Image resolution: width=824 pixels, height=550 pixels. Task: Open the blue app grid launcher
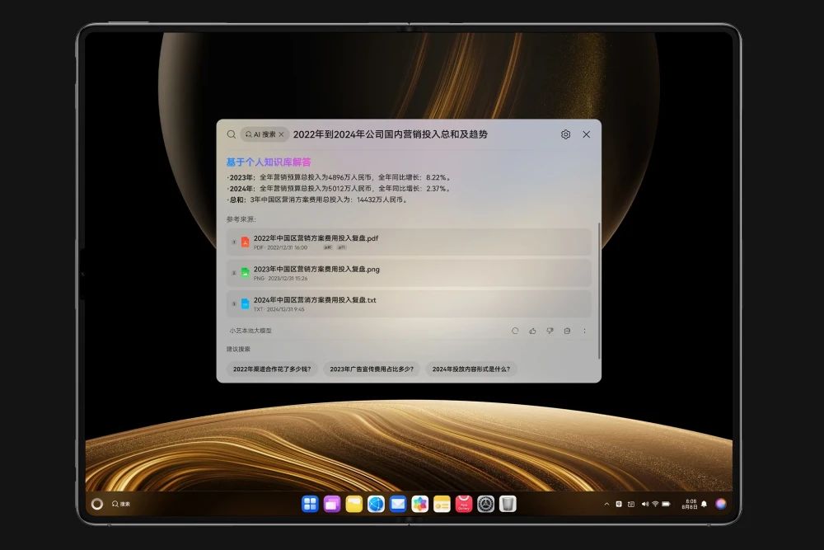310,505
